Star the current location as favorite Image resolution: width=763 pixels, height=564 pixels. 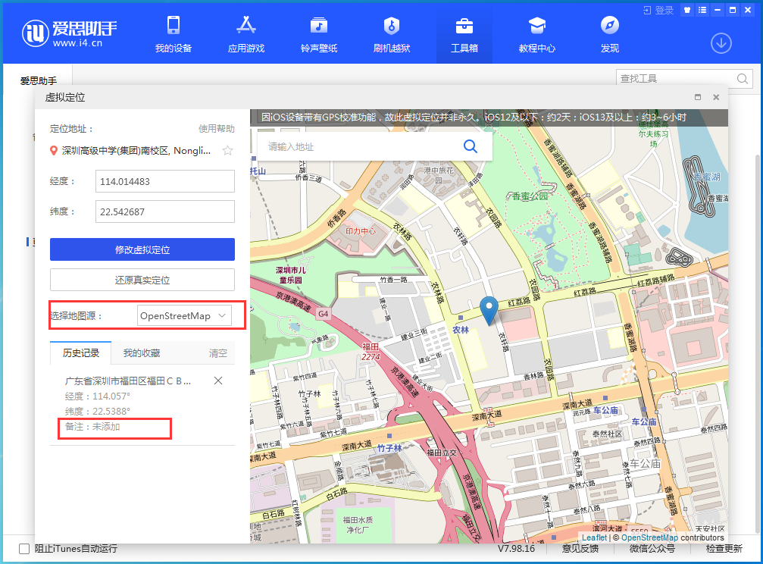[x=227, y=151]
